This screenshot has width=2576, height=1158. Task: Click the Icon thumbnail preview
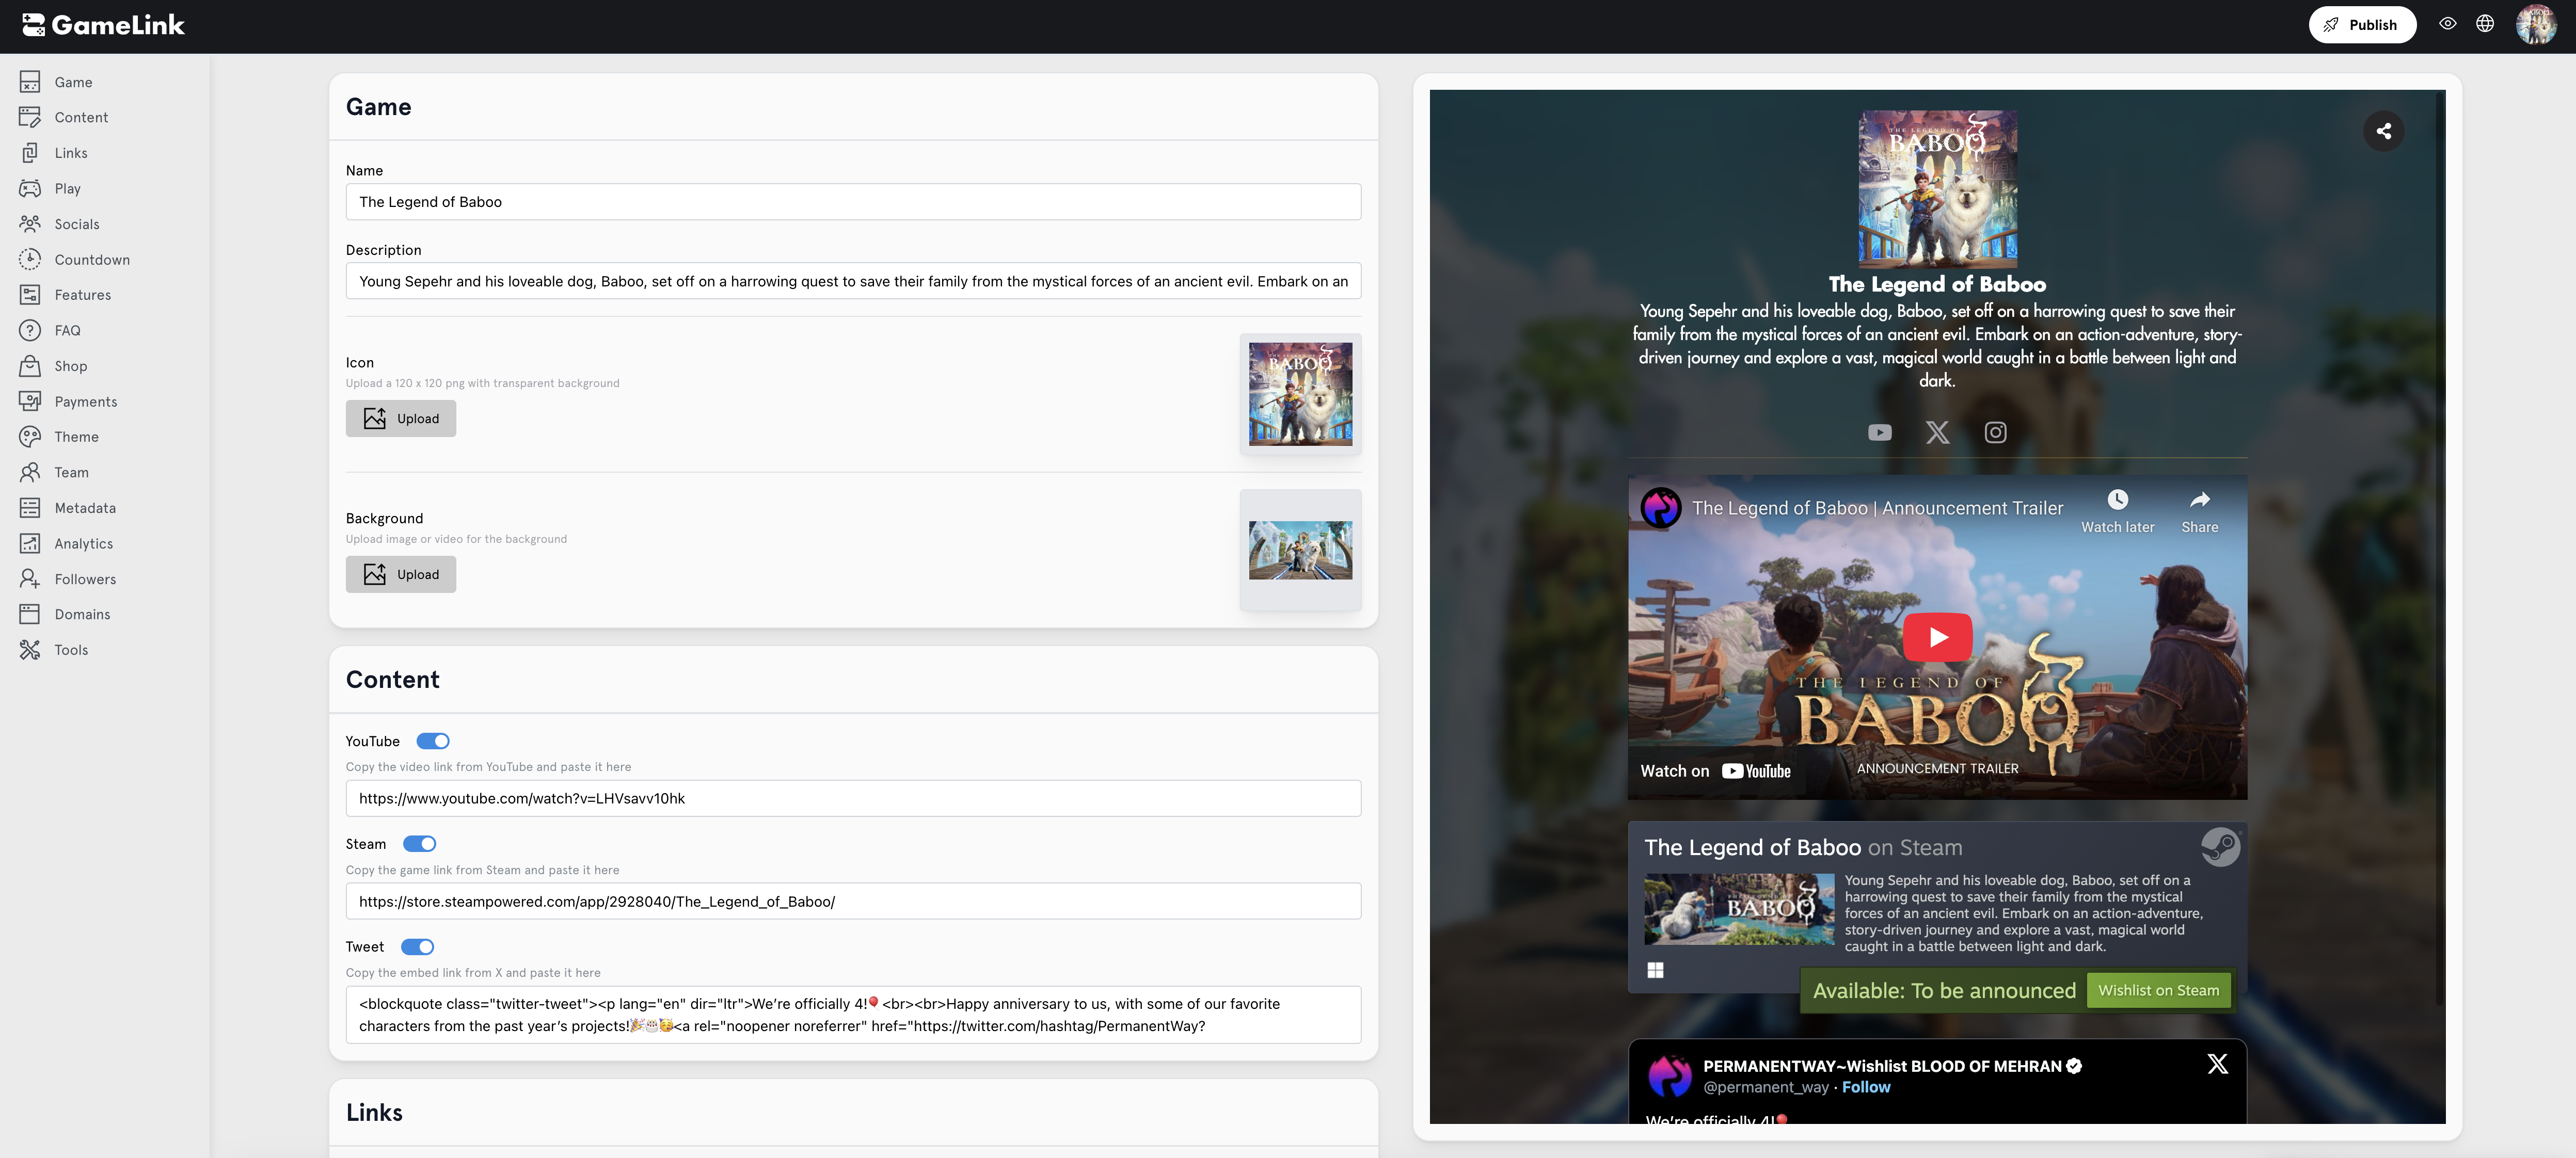click(x=1300, y=394)
